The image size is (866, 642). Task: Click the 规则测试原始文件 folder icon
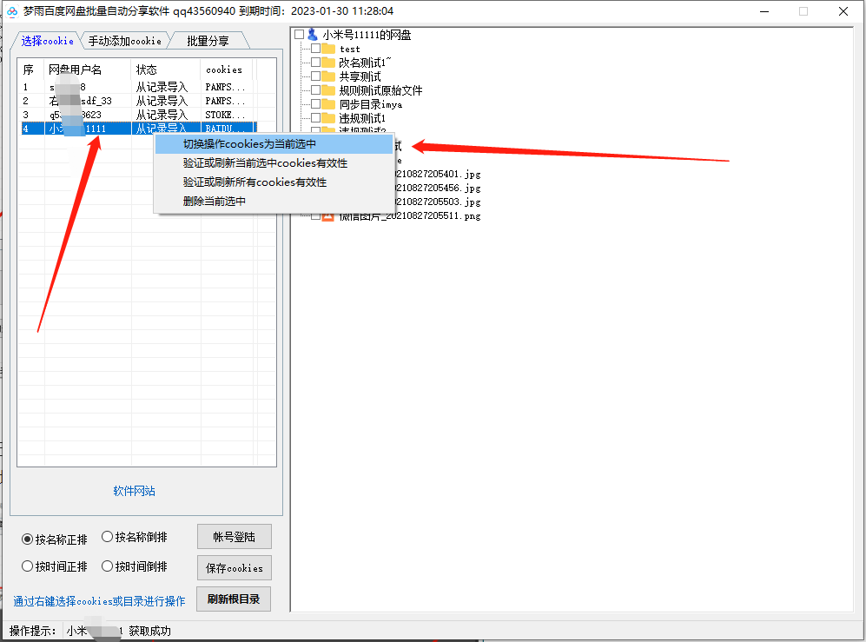[x=328, y=90]
